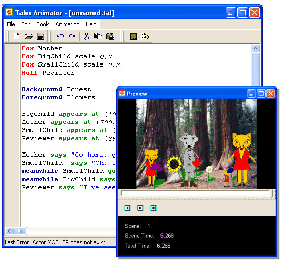Open a file using folder icon
Screen dimensions: 283x262
click(x=29, y=36)
